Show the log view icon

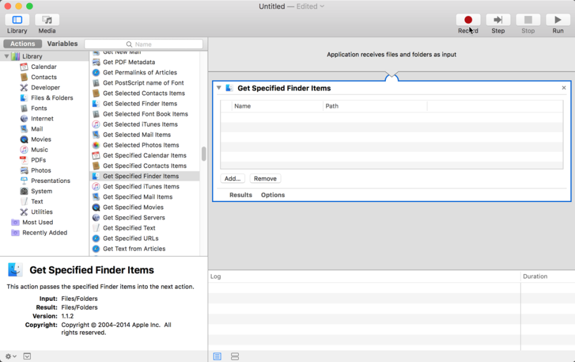217,356
